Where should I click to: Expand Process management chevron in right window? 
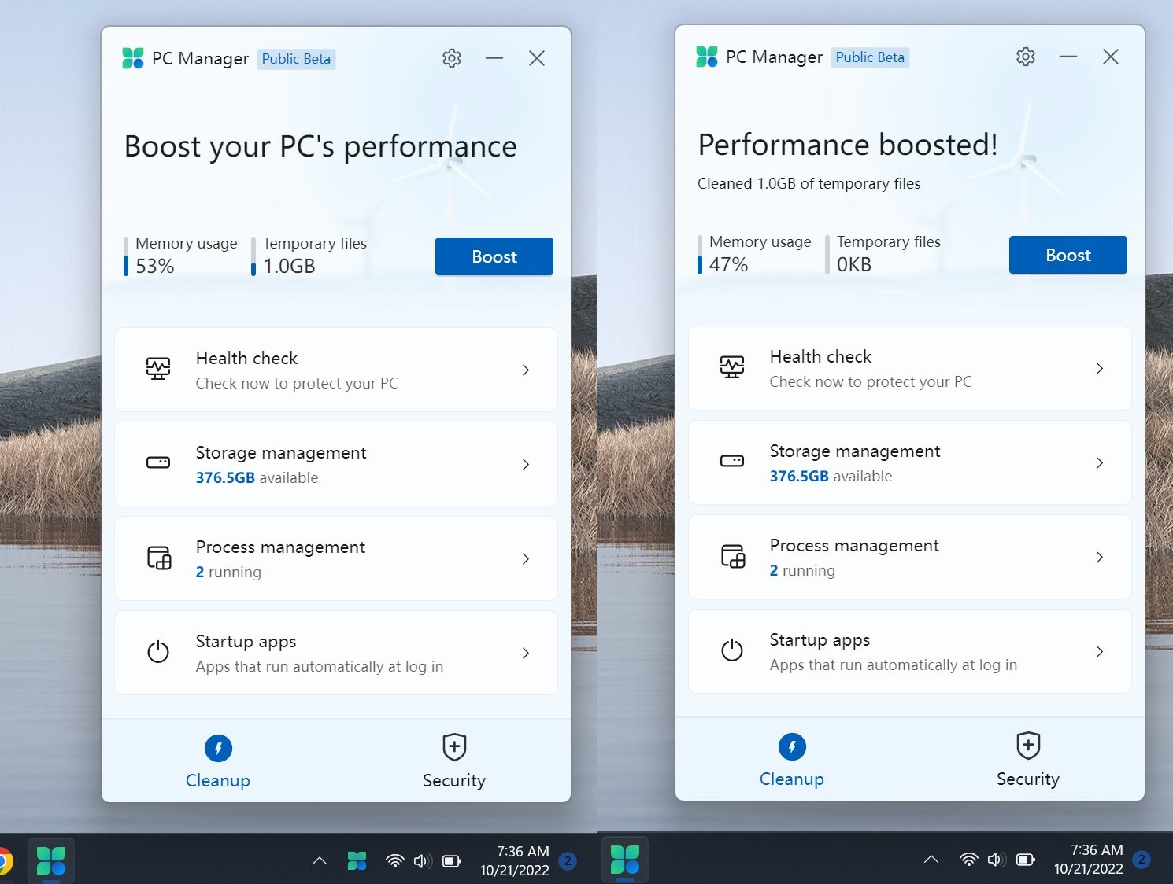1100,557
